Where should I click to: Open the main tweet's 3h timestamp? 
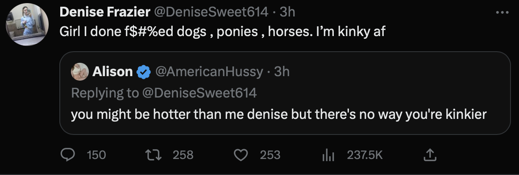click(287, 12)
